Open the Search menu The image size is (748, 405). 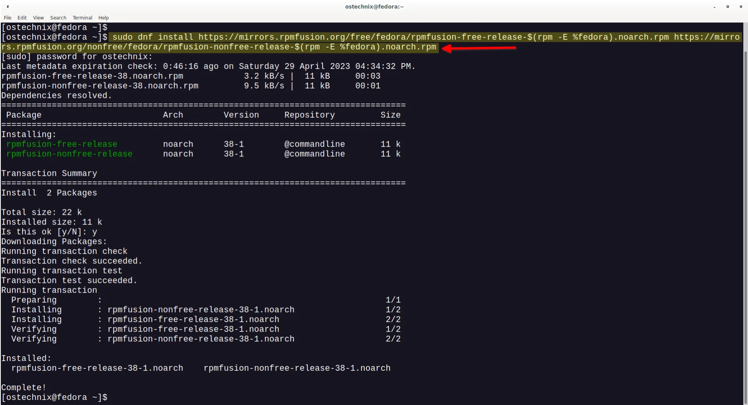(x=58, y=18)
